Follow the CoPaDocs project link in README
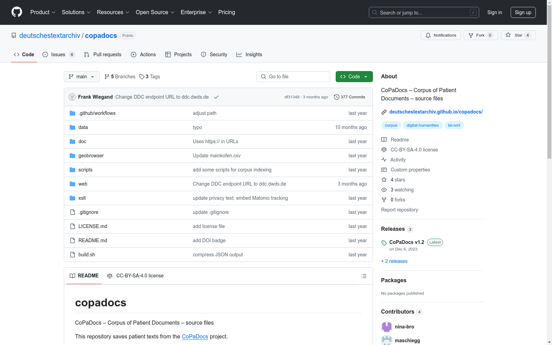Viewport: 552px width, 345px height. pos(195,336)
